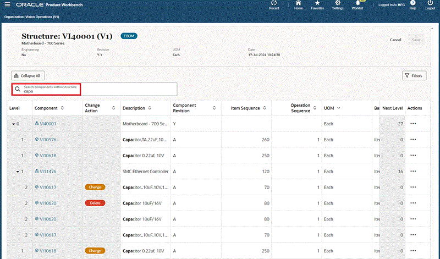Click Next Level value 27

click(400, 124)
